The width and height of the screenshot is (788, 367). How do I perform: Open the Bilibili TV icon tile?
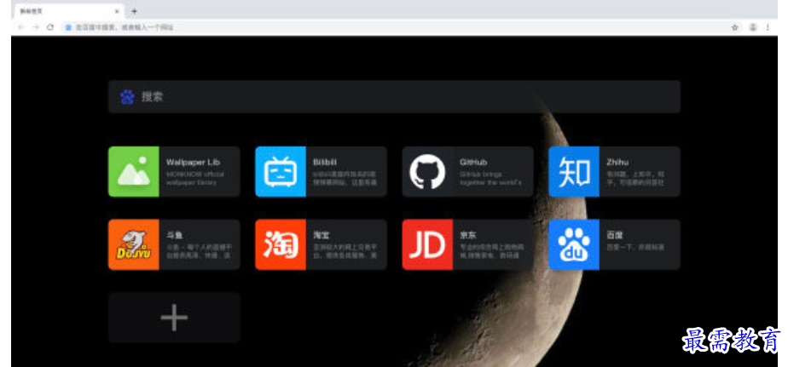(x=281, y=172)
